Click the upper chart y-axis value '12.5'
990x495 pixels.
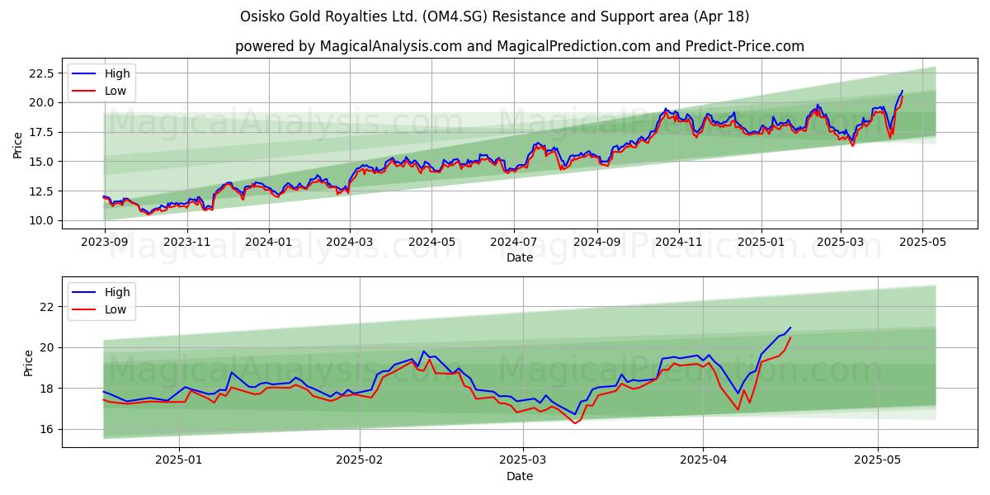(x=42, y=191)
